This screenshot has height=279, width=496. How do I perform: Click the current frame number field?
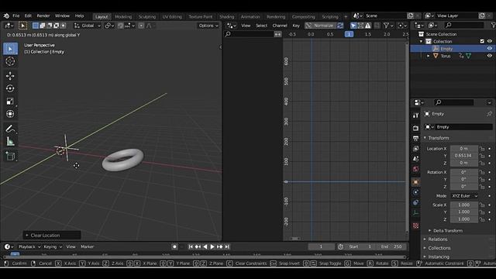coord(321,246)
